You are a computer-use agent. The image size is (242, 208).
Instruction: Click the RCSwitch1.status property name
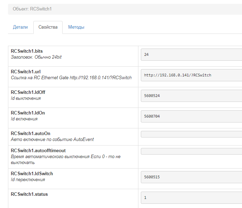[x=29, y=194]
